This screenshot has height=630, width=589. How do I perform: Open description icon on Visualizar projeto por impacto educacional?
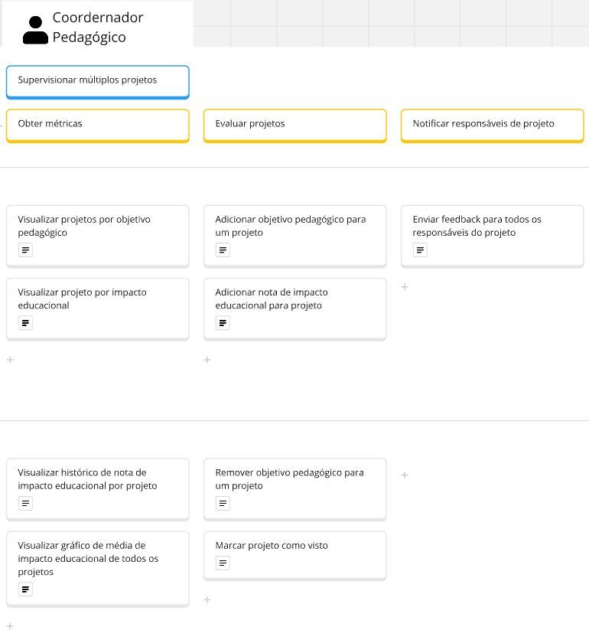pos(25,323)
